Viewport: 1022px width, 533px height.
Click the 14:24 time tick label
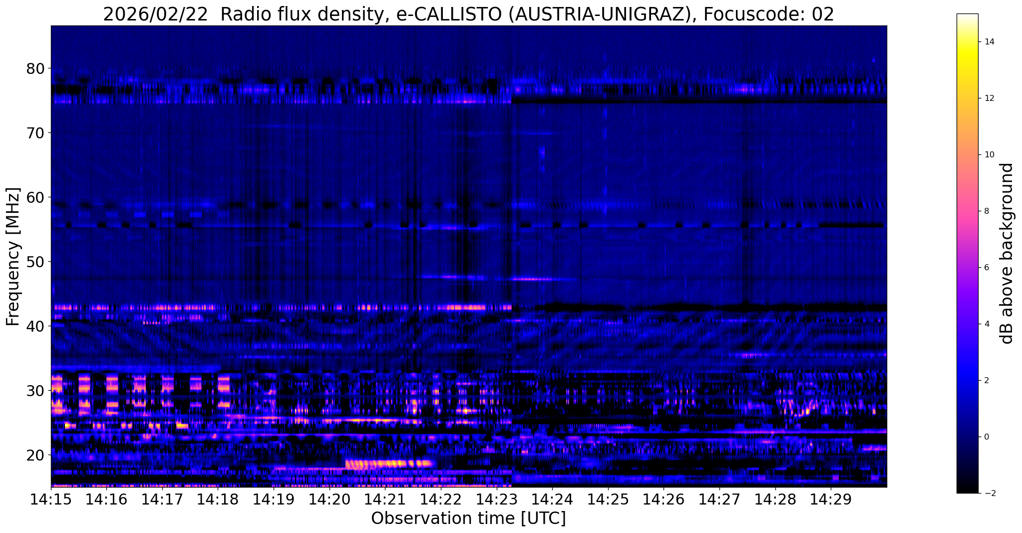552,499
